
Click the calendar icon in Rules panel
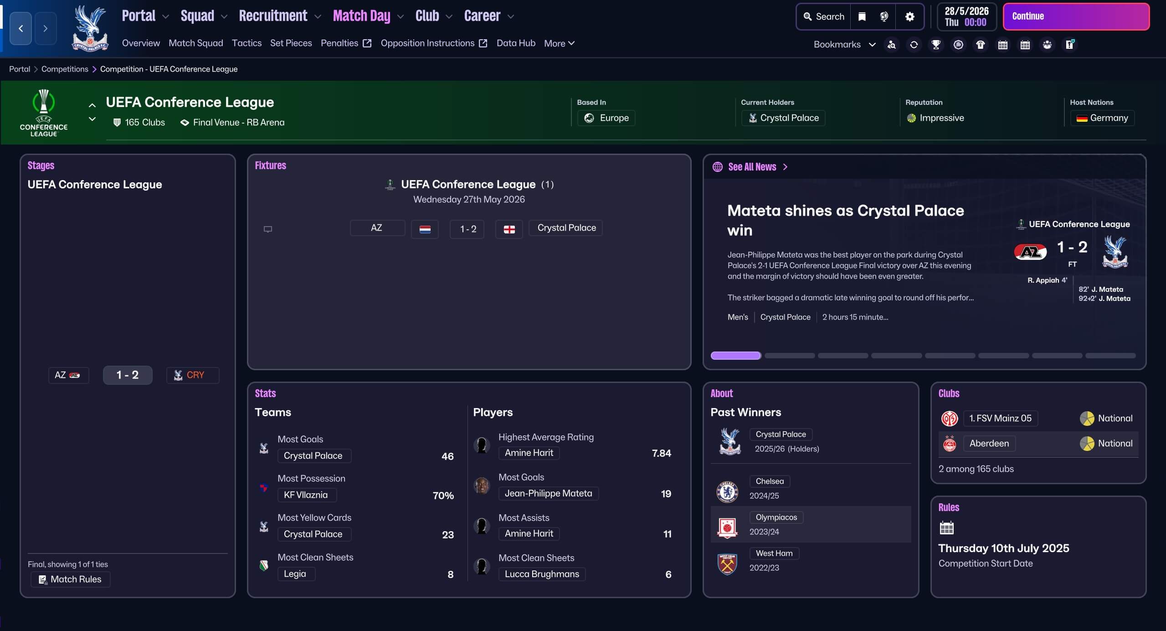(x=946, y=528)
